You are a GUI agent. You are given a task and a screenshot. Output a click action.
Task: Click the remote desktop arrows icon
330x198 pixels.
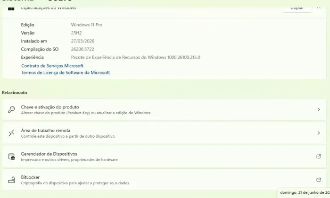[11, 133]
